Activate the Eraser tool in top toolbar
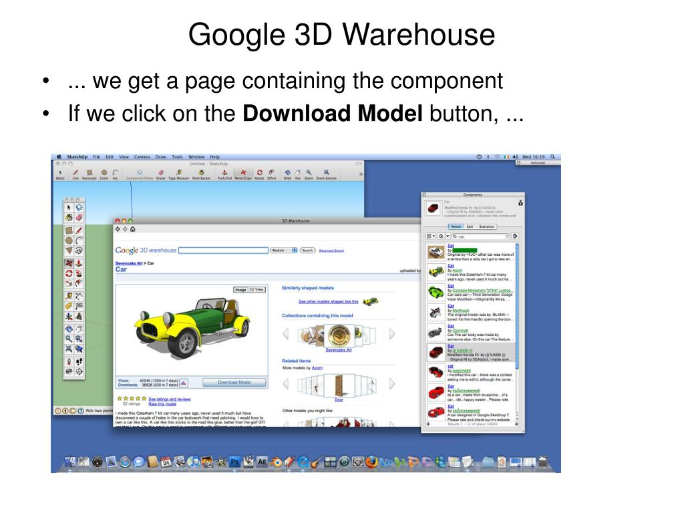 (x=161, y=174)
